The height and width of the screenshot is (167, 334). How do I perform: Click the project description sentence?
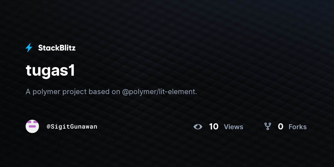tap(111, 92)
